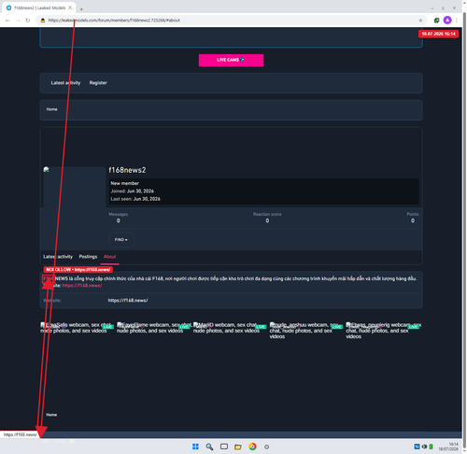Click the pink f168.news link in bio

click(82, 285)
